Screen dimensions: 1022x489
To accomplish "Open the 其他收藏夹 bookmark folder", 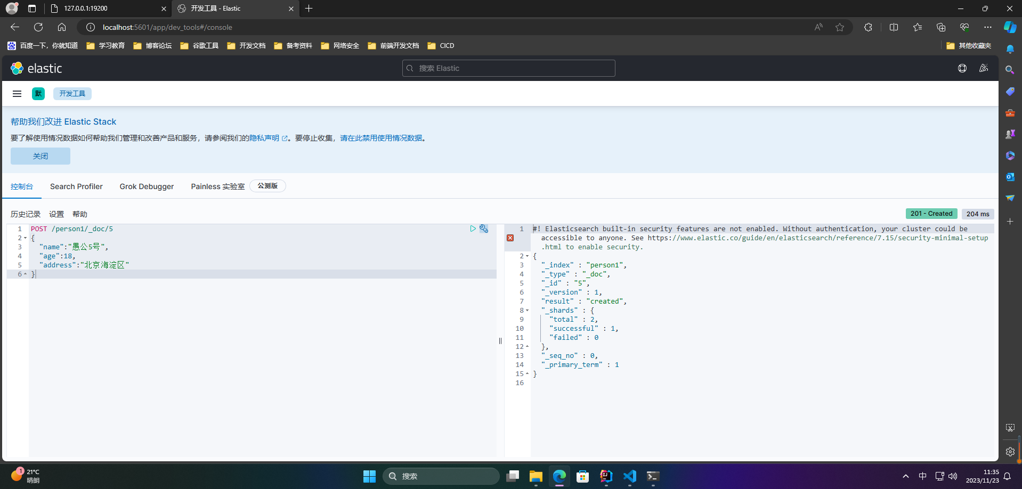I will tap(969, 46).
